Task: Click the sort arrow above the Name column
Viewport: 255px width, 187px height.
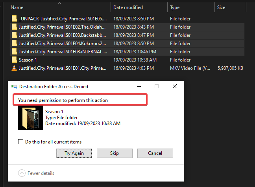Action: click(60, 3)
